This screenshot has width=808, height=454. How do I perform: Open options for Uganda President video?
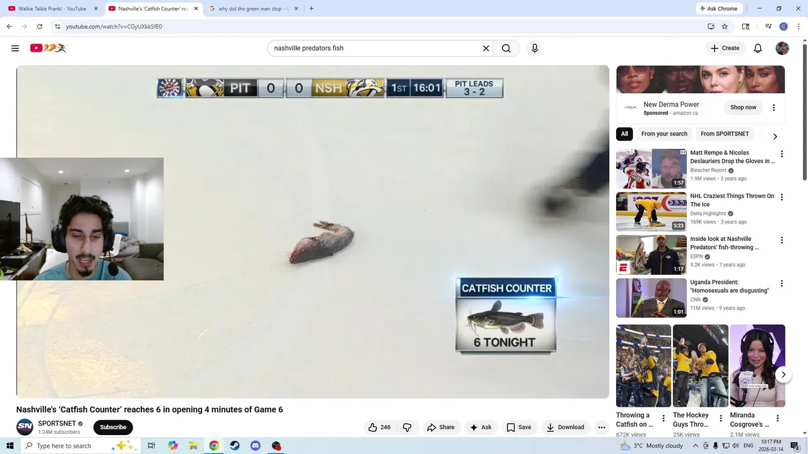(x=781, y=284)
